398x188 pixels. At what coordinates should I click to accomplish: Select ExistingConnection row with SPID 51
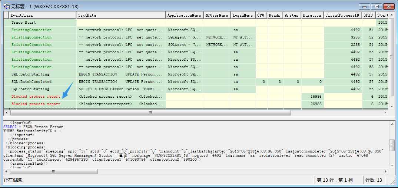(x=196, y=30)
